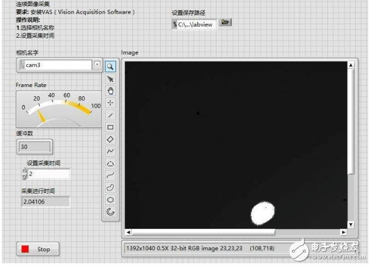Image resolution: width=370 pixels, height=266 pixels.
Task: Select the Line tool
Action: [110, 115]
